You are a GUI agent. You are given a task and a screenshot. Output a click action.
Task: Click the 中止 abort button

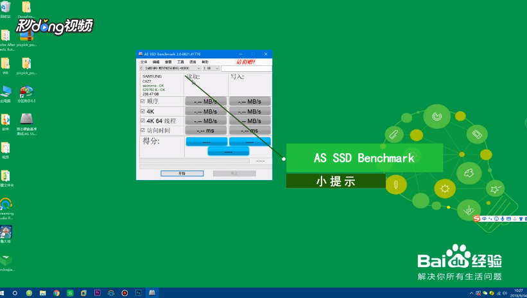coord(234,174)
